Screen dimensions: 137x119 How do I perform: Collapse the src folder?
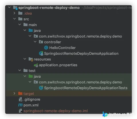click(x=15, y=19)
